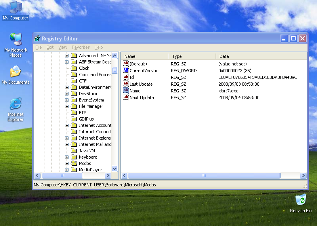317x226 pixels.
Task: Minimize the Registry Editor window
Action: tap(284, 38)
